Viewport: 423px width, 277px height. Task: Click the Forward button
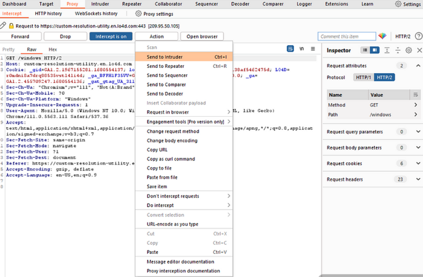[20, 36]
